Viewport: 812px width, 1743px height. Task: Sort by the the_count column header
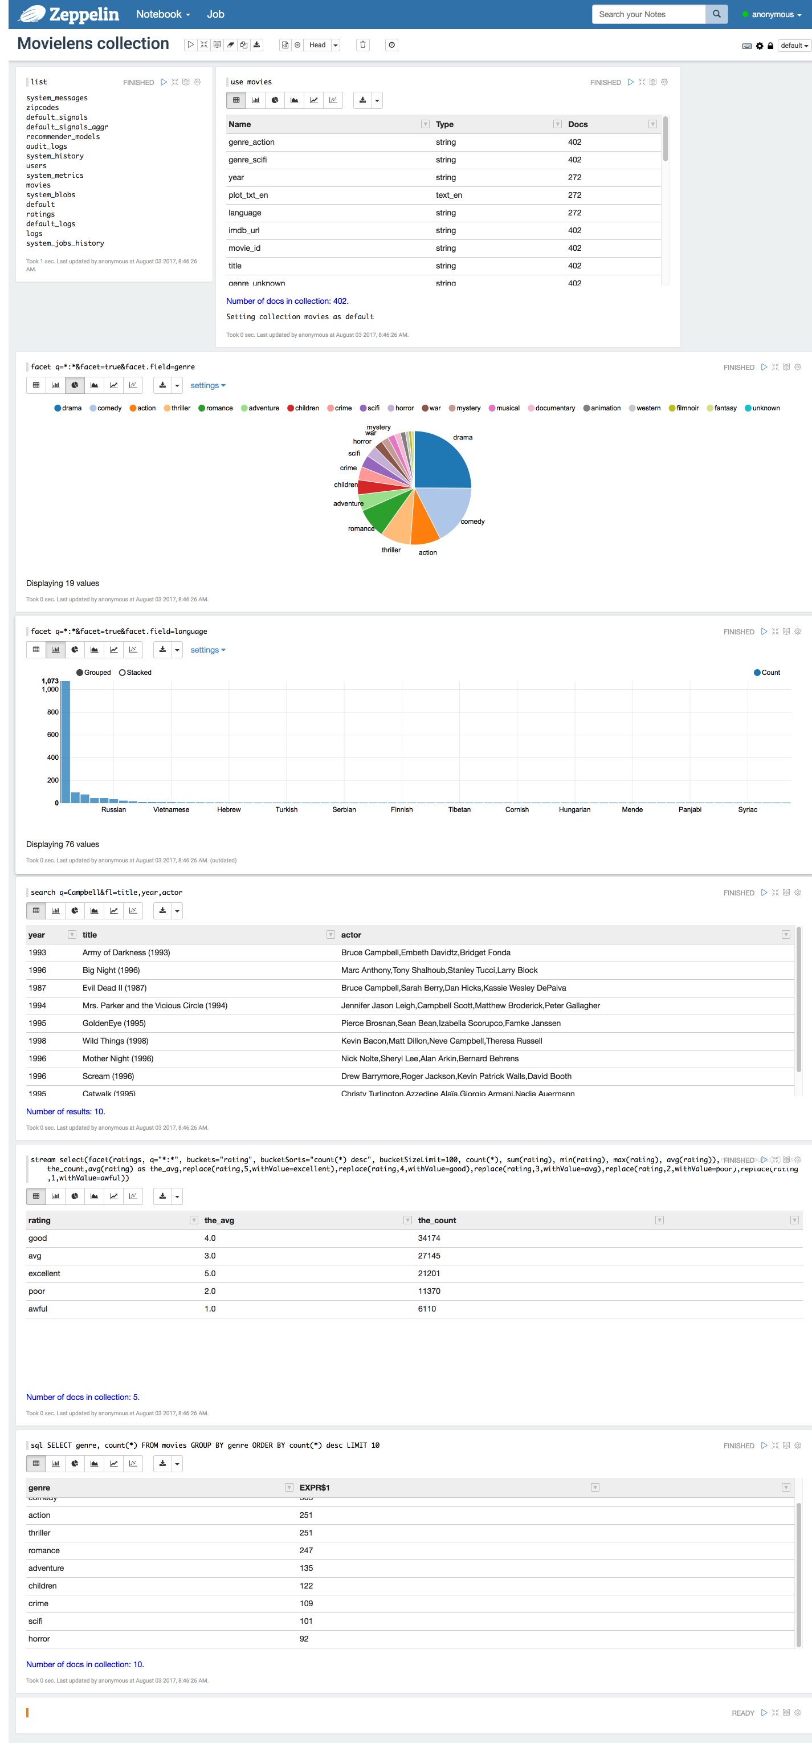pos(437,1220)
